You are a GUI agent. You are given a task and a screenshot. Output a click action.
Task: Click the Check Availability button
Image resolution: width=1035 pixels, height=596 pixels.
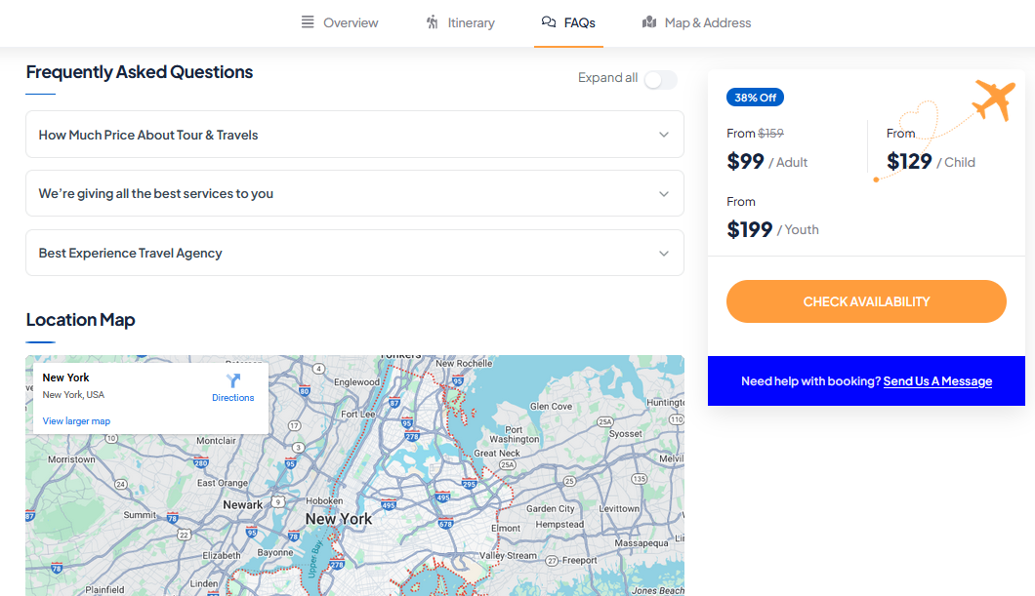(866, 301)
